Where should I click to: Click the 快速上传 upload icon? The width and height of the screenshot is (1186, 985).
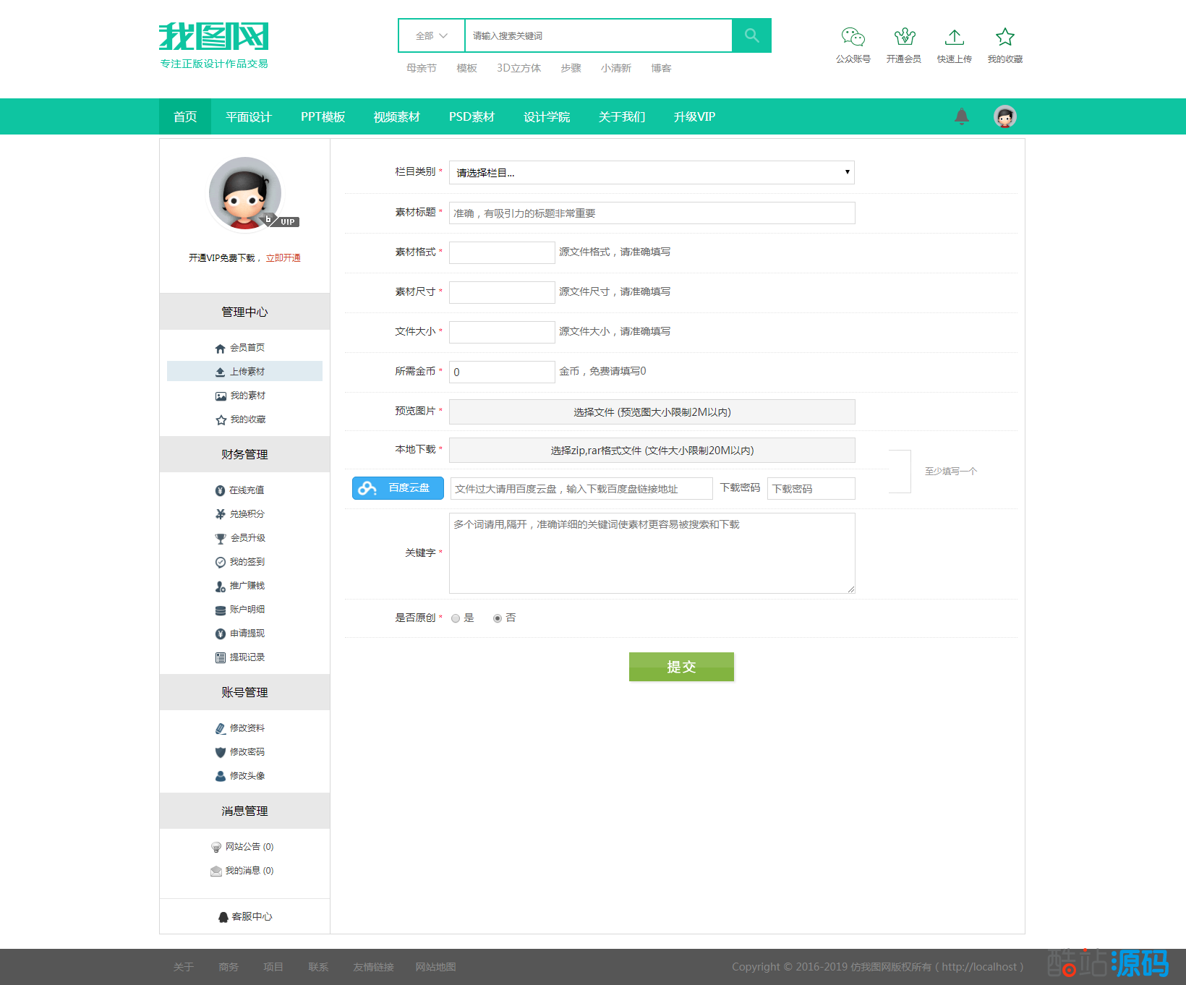[x=954, y=37]
